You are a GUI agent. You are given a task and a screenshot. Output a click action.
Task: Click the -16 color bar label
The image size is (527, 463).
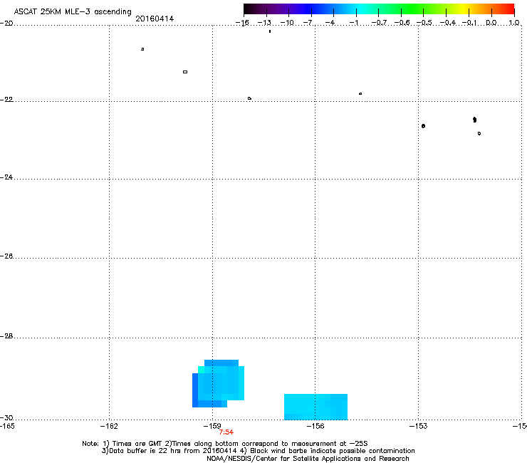[x=242, y=23]
